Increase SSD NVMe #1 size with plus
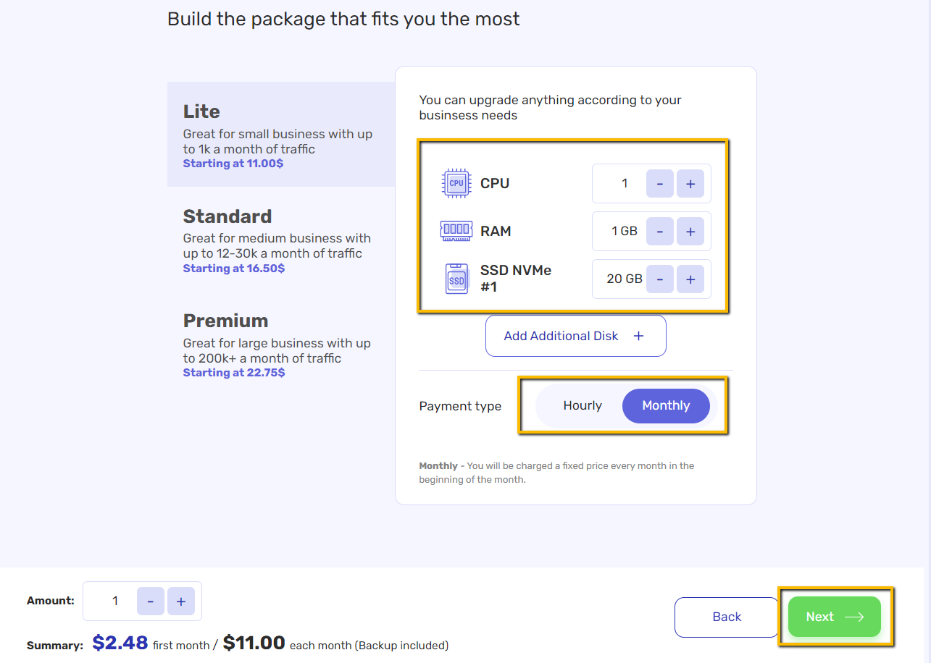Viewport: 931px width, 663px height. tap(690, 279)
